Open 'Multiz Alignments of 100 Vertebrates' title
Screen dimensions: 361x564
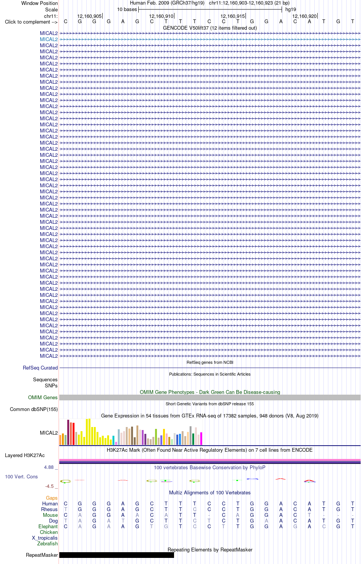210,492
